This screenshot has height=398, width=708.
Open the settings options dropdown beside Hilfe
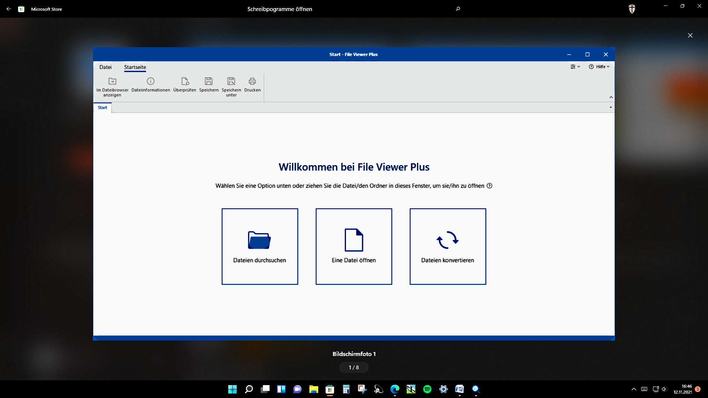point(575,67)
